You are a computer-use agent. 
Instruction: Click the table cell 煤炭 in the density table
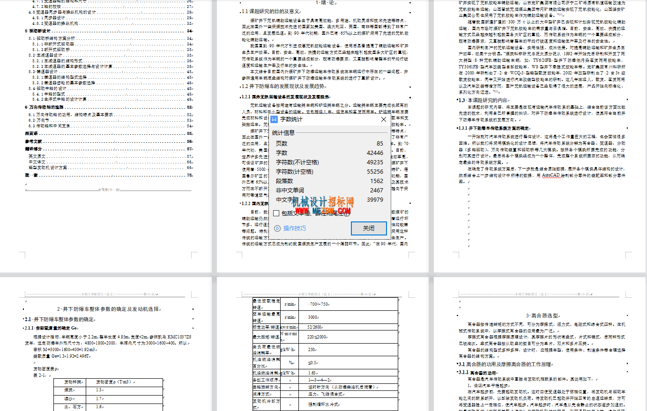tap(69, 390)
